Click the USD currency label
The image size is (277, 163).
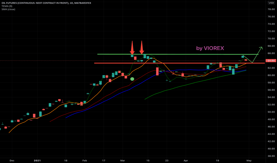271,3
